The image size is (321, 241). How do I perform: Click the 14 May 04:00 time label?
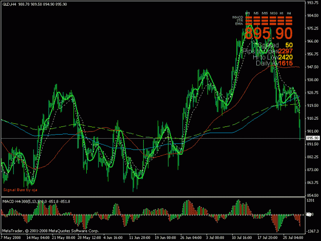click(38, 237)
